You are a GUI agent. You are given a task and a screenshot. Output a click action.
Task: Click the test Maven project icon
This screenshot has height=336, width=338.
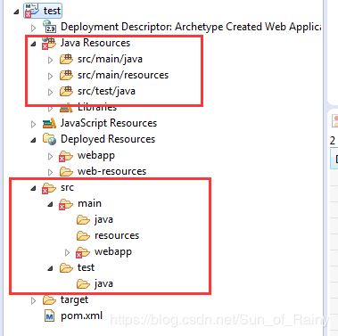[32, 11]
